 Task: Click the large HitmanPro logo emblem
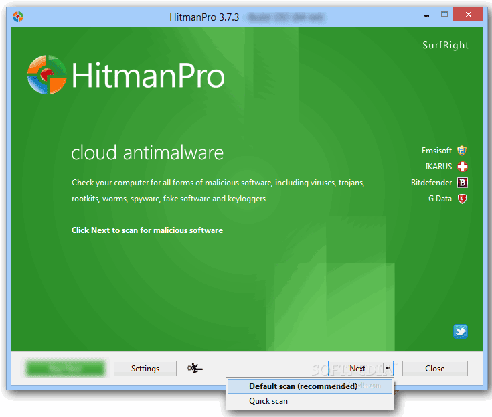(47, 75)
